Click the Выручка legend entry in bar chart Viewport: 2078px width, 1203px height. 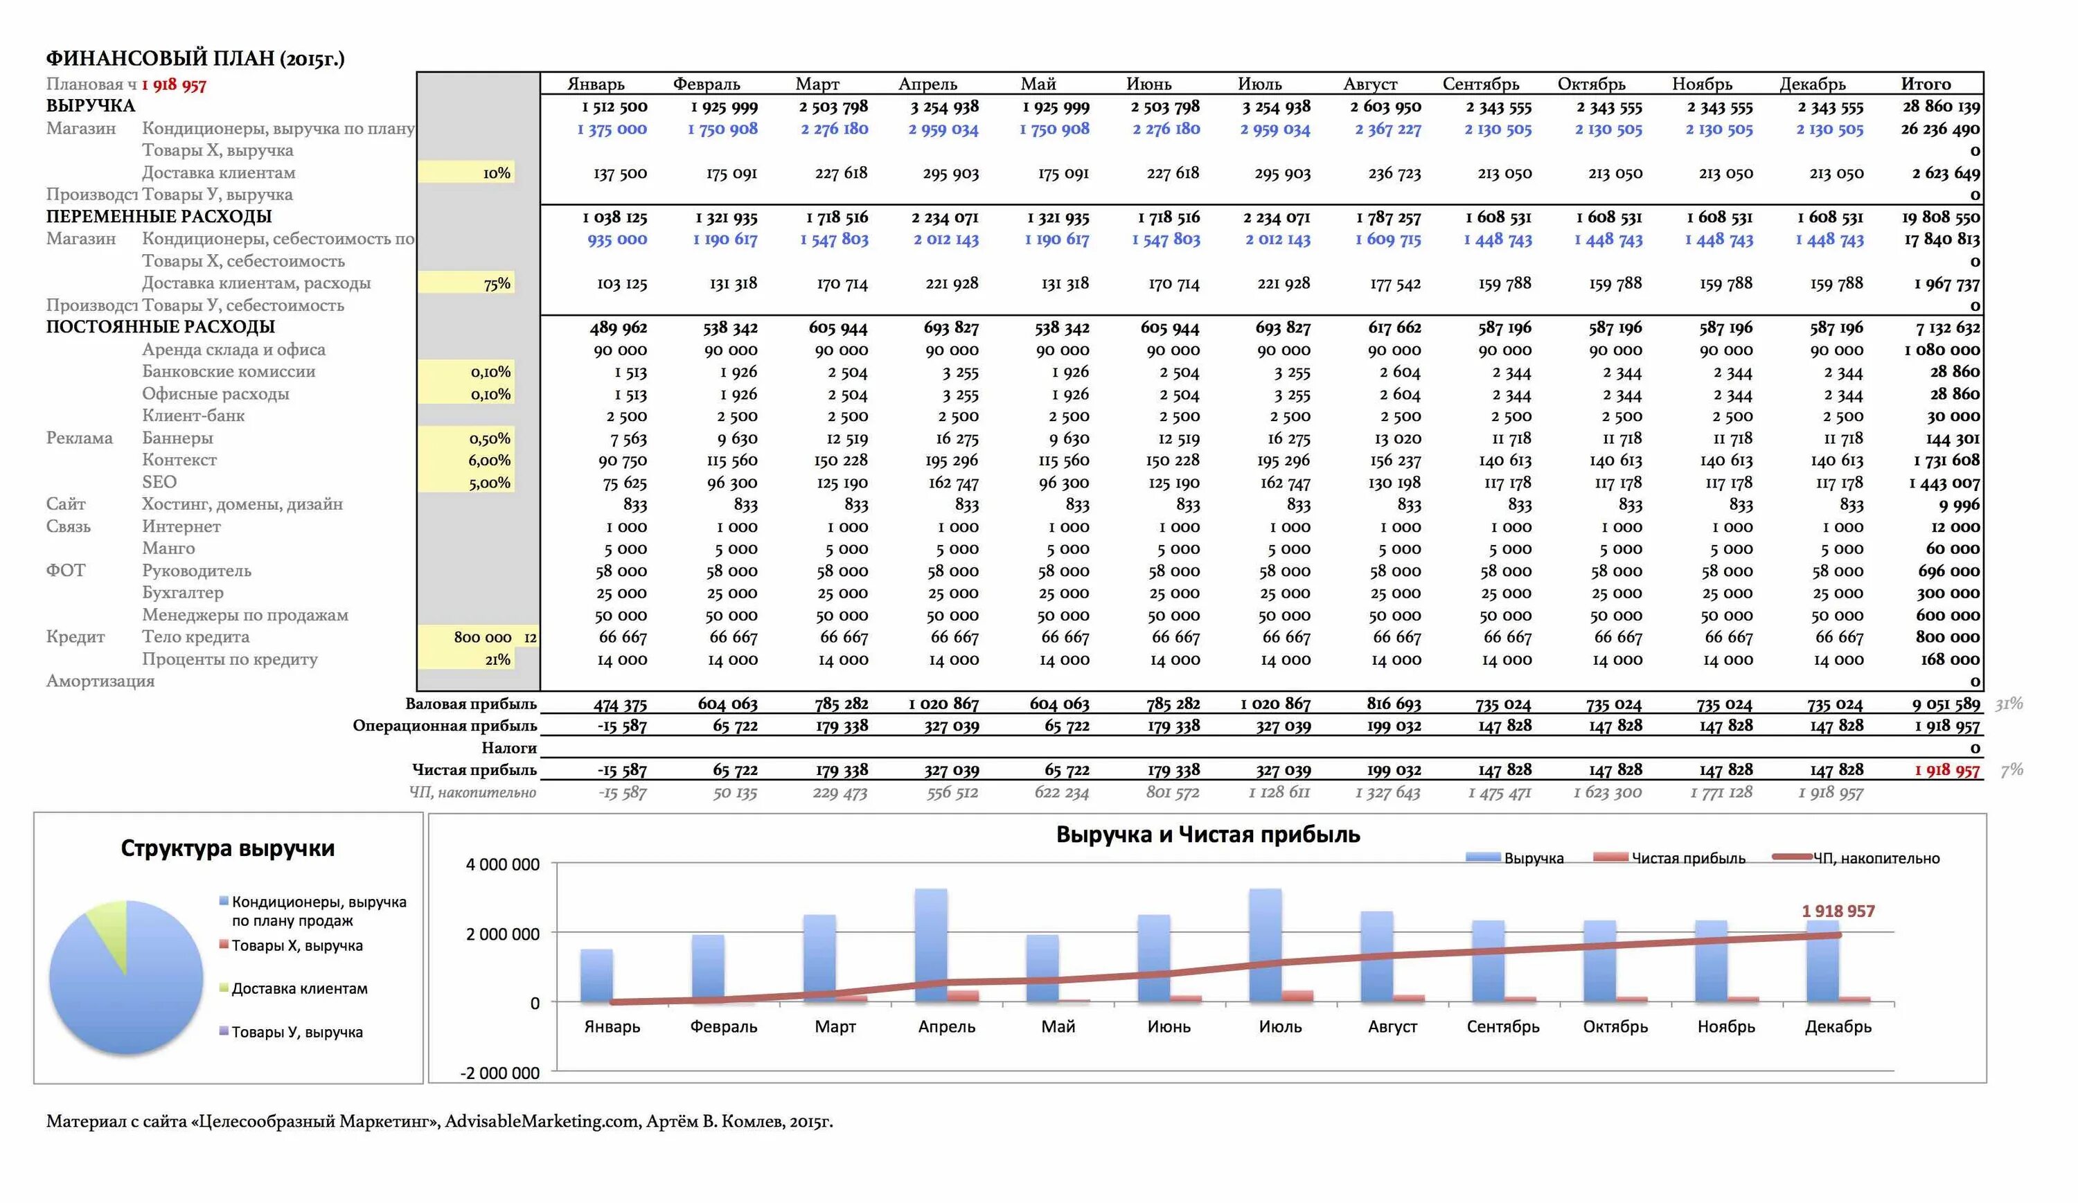1515,858
